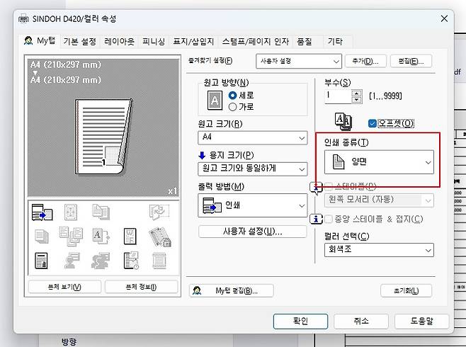Screen dimensions: 466x347
Task: Open the 원고 크기 A4 dropdown
Action: pyautogui.click(x=253, y=137)
